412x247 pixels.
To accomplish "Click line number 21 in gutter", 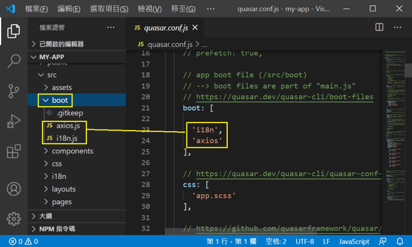I will (x=145, y=108).
